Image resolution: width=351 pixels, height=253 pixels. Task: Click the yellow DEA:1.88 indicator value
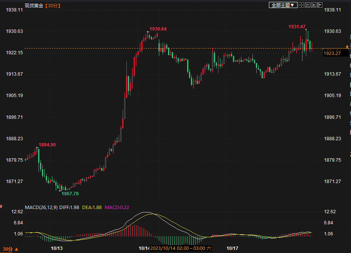92,208
